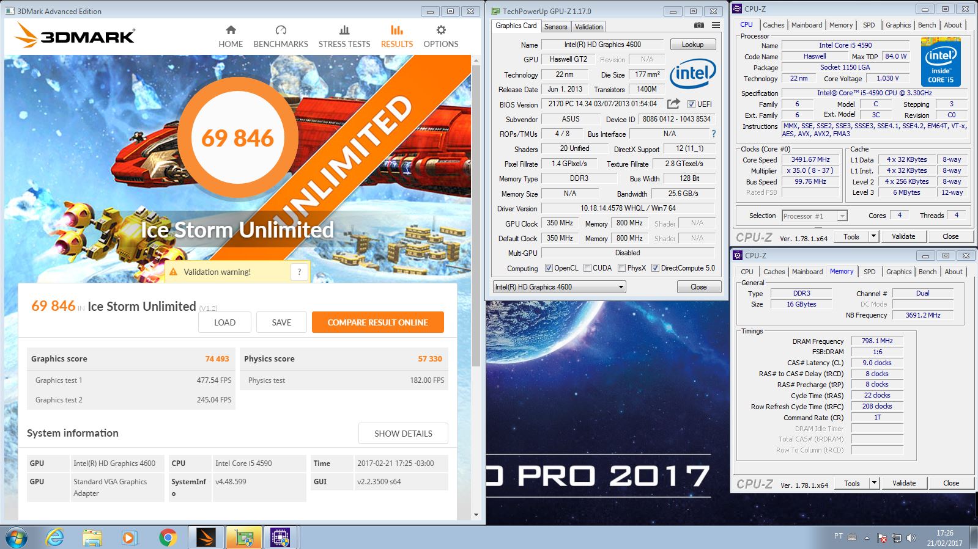
Task: Open Tools dropdown arrow in upper CPU-Z
Action: tap(873, 236)
